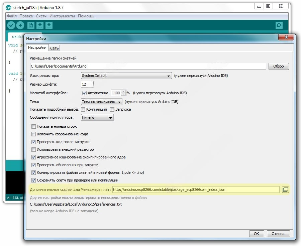Viewport: 301px width, 246px height.
Task: Click the Обзор browse button
Action: tap(278, 66)
